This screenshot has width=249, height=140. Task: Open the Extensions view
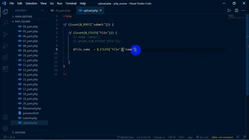pos(5,57)
